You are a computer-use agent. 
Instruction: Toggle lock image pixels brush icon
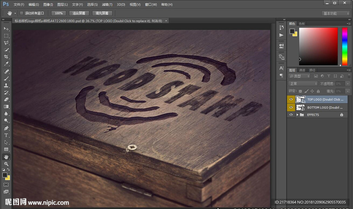306,91
